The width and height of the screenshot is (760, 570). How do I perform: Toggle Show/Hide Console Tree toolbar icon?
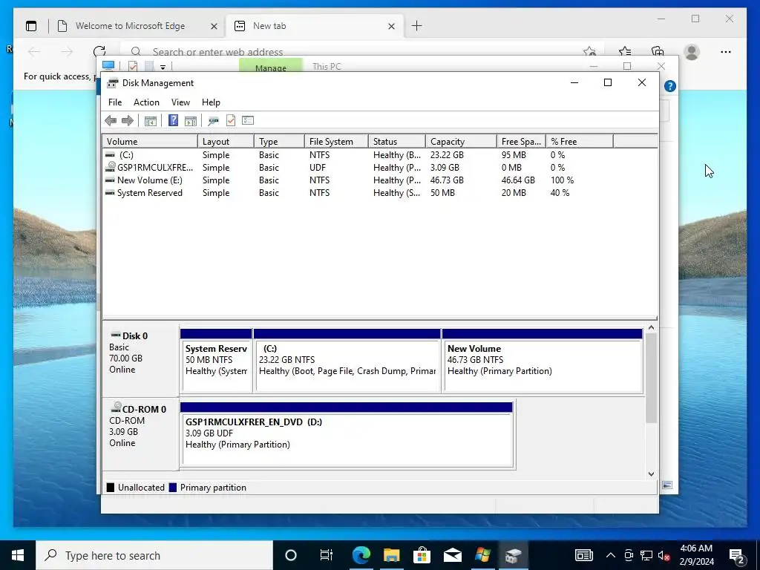151,121
